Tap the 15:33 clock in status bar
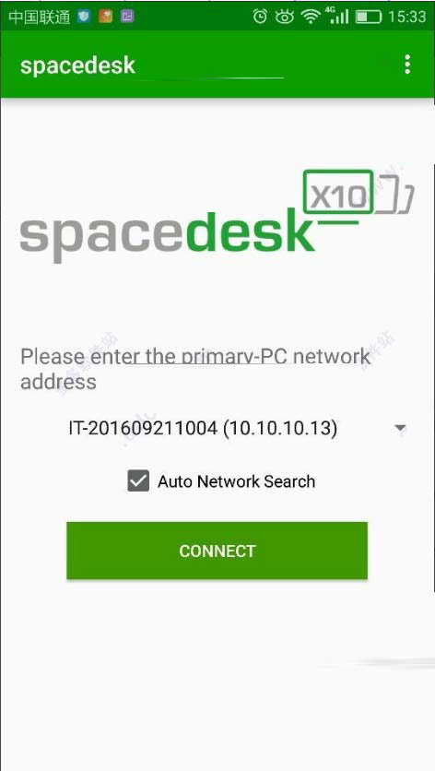435x771 pixels. coord(407,17)
